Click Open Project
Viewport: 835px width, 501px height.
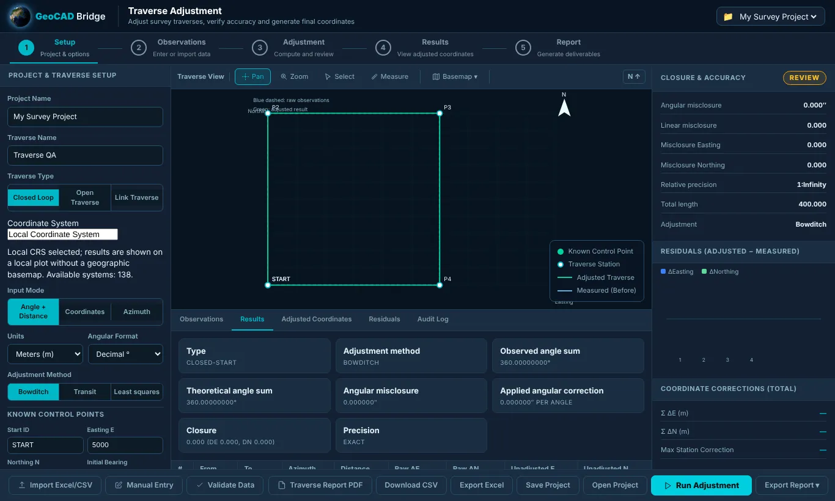pos(615,485)
